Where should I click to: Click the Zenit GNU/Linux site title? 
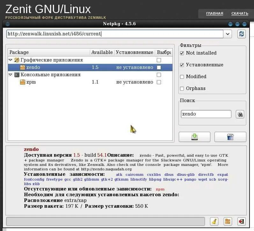pyautogui.click(x=48, y=9)
